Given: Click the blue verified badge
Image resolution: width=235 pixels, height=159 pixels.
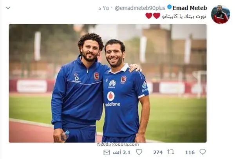Looking at the screenshot, I should [x=169, y=7].
